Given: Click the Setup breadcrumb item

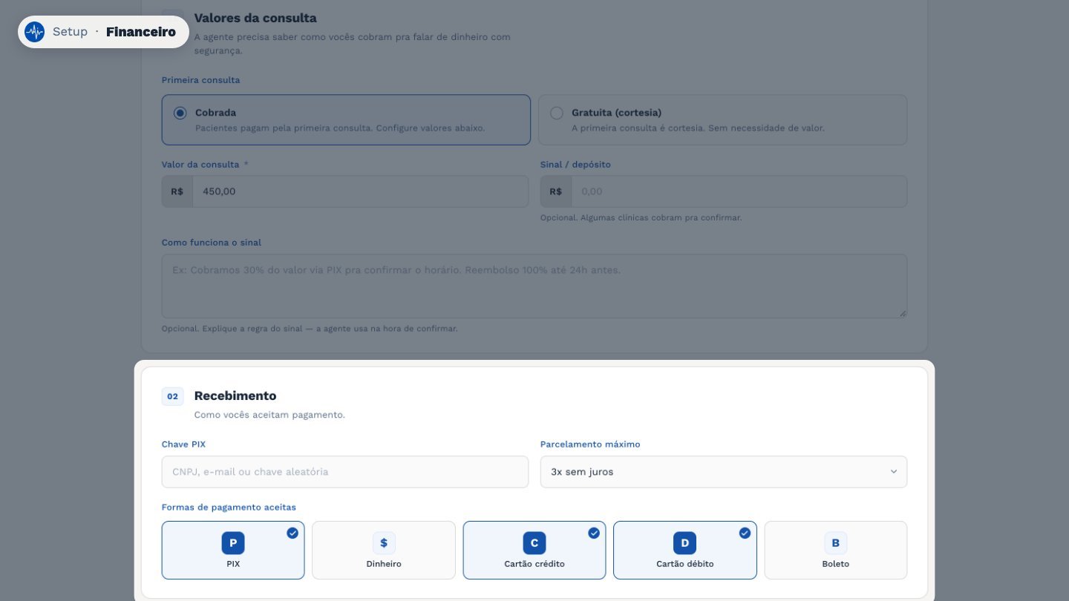Looking at the screenshot, I should (x=70, y=32).
